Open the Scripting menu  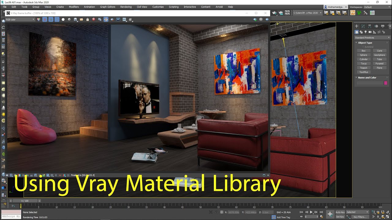[174, 7]
